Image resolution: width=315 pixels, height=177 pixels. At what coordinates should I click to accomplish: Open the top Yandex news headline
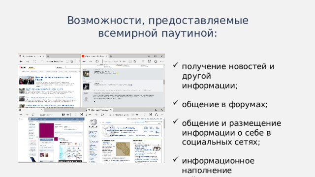click(x=53, y=78)
